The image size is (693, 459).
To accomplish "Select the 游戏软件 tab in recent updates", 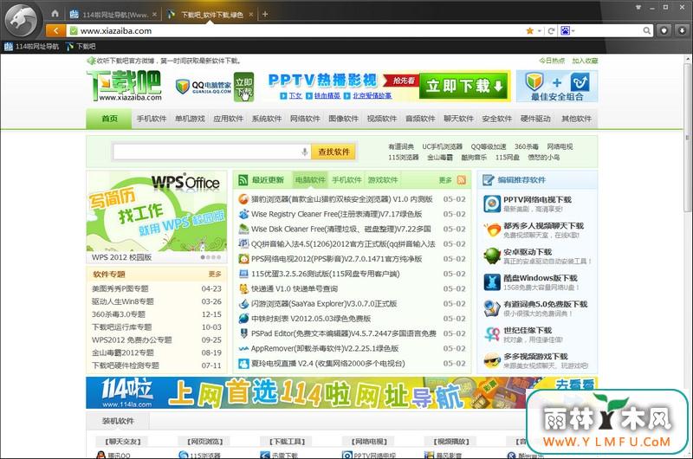I will (383, 180).
